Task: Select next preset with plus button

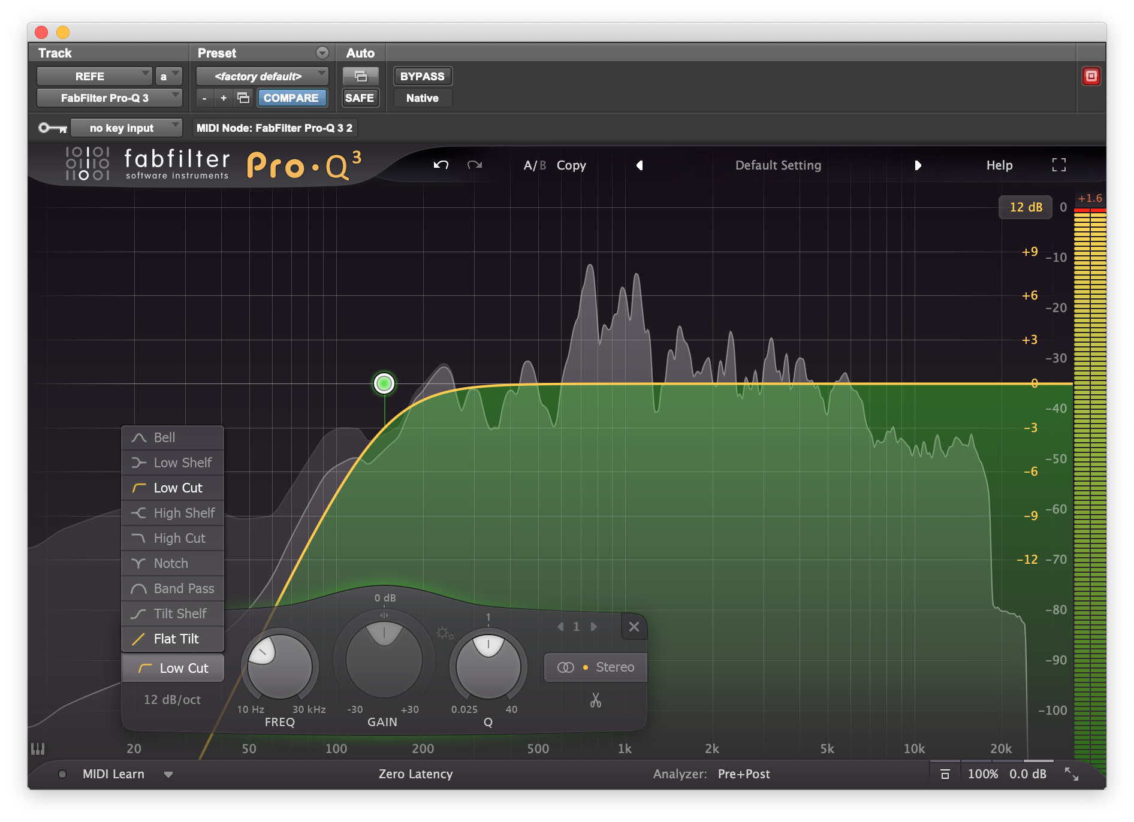Action: coord(224,98)
